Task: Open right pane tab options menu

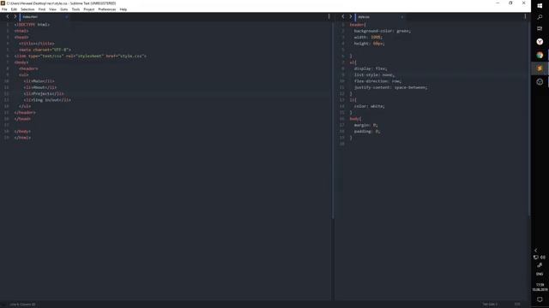Action: [525, 16]
